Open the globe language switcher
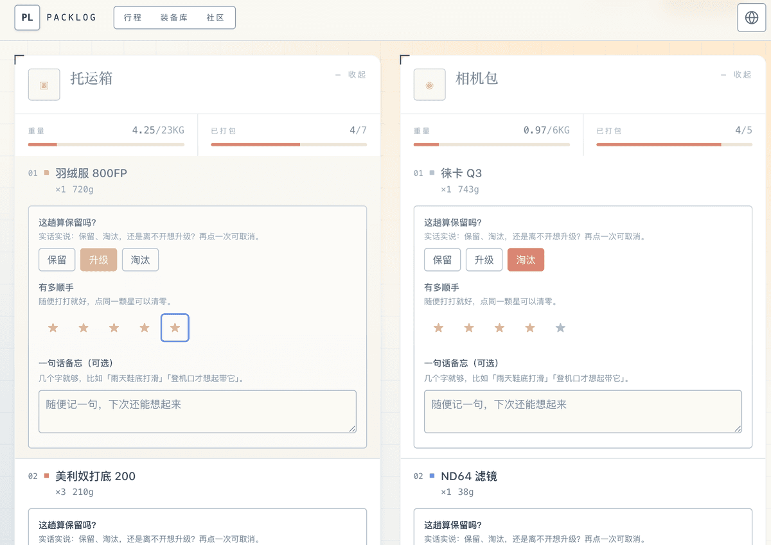 752,17
